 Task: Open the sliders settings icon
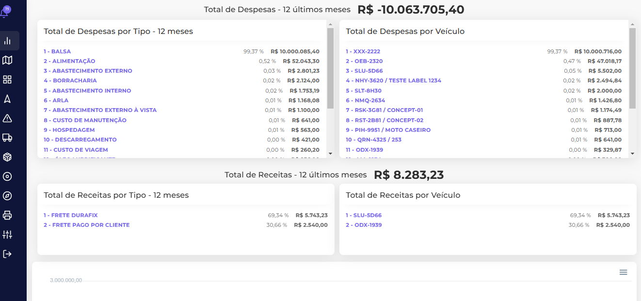(7, 235)
